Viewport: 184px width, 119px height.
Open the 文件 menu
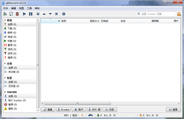pyautogui.click(x=6, y=8)
